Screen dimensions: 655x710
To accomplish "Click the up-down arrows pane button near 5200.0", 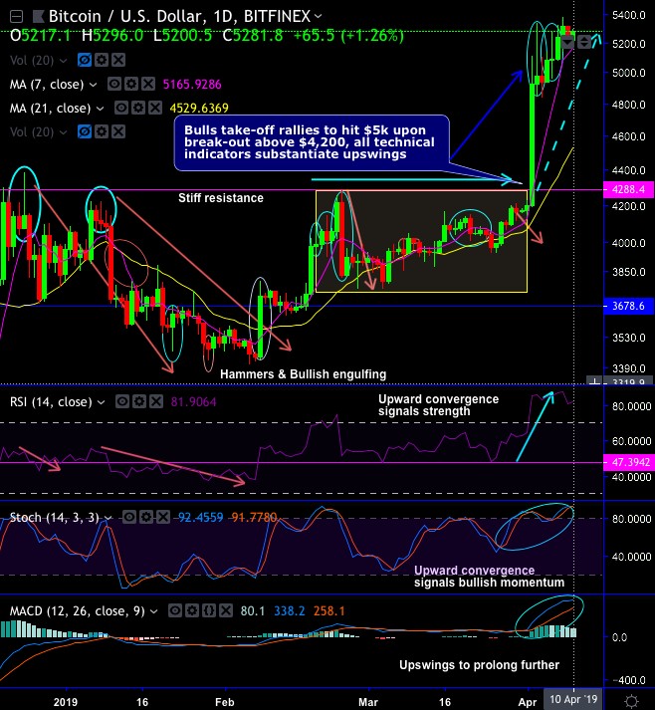I will 584,42.
